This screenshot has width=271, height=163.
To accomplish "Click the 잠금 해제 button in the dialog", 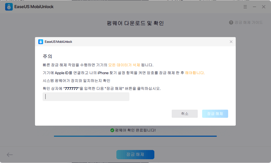I will pyautogui.click(x=215, y=113).
